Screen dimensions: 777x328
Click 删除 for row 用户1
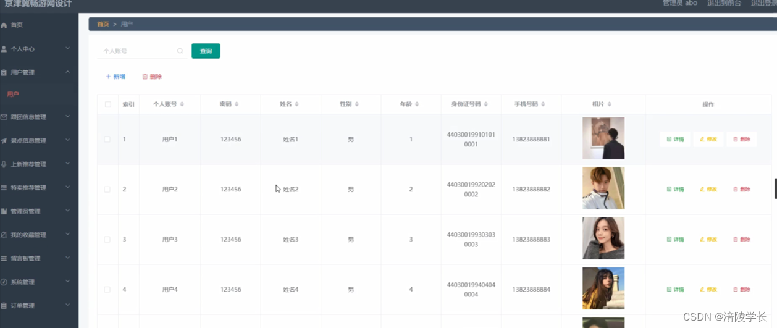point(741,140)
